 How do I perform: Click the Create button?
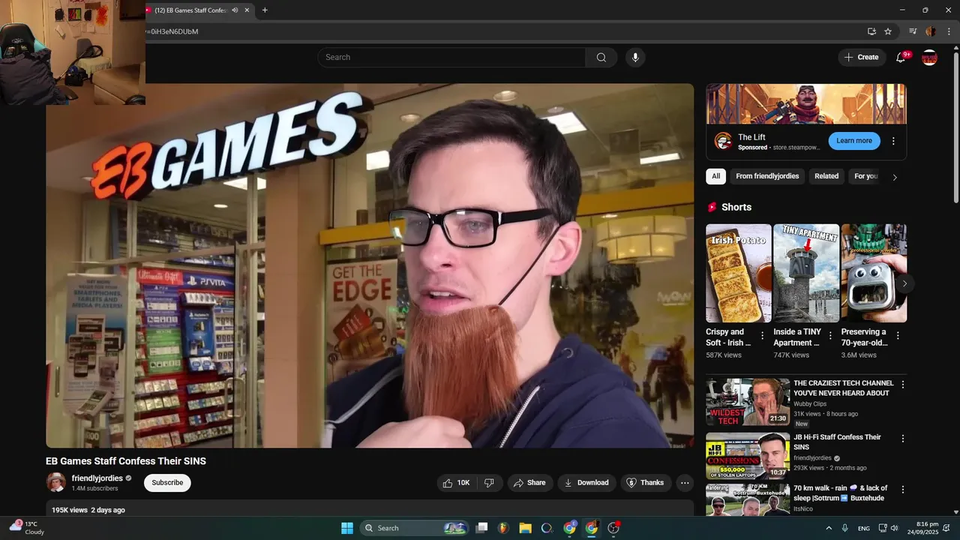coord(862,58)
